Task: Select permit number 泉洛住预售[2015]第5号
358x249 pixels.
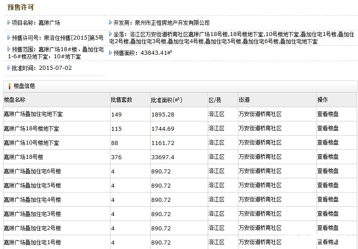Action: point(74,38)
